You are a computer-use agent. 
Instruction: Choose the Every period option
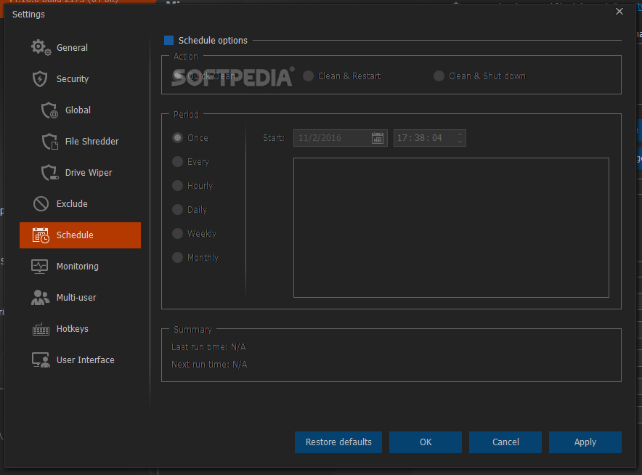[177, 162]
